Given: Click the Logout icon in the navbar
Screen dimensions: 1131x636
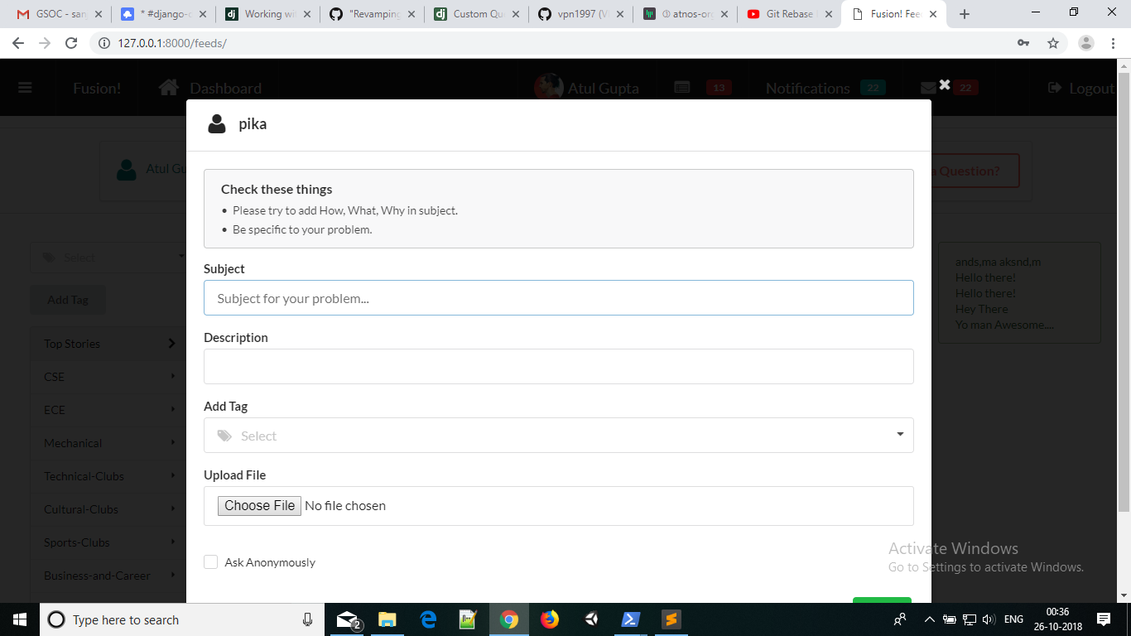Looking at the screenshot, I should pos(1053,87).
